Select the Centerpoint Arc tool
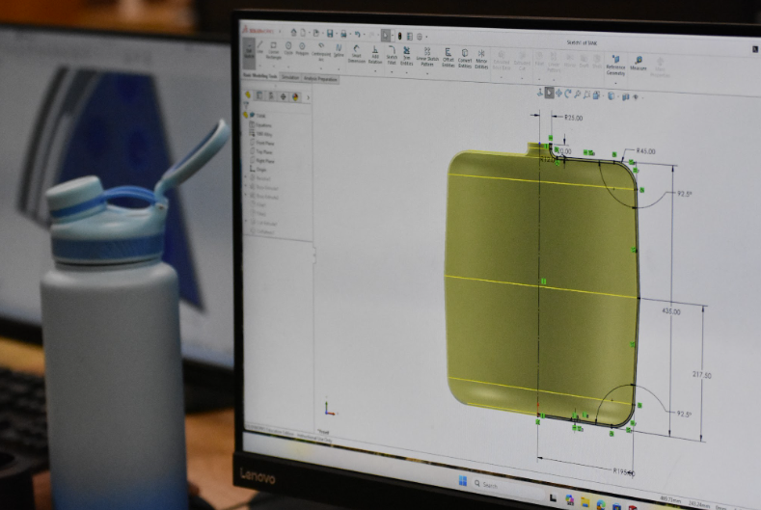The image size is (761, 510). coord(321,51)
